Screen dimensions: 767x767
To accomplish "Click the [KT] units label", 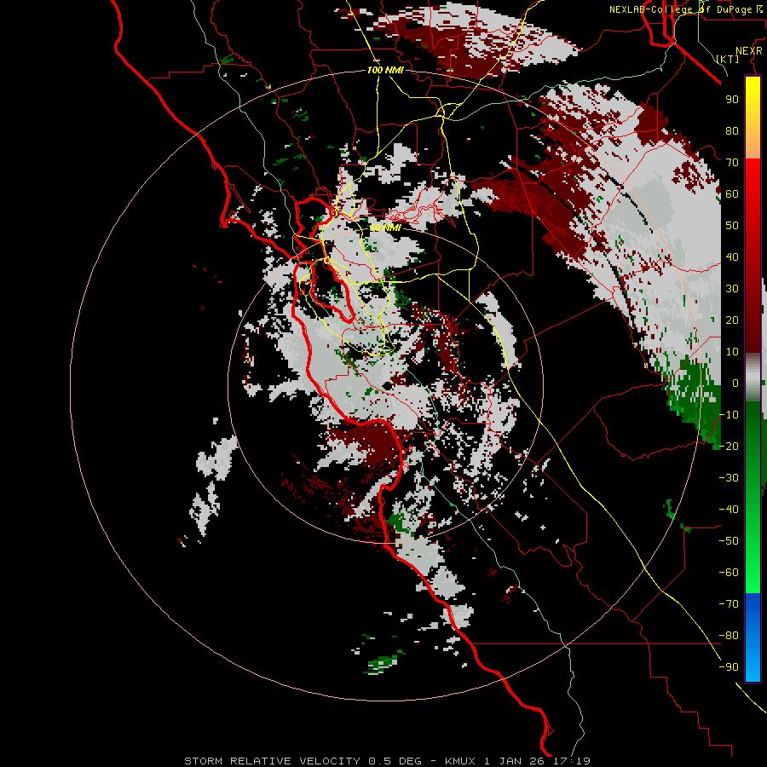I will click(728, 59).
